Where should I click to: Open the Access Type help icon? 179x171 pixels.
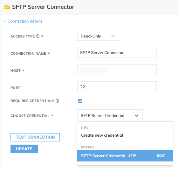[x=38, y=36]
